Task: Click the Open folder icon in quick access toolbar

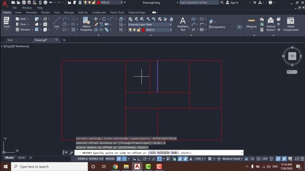Action: click(x=19, y=2)
